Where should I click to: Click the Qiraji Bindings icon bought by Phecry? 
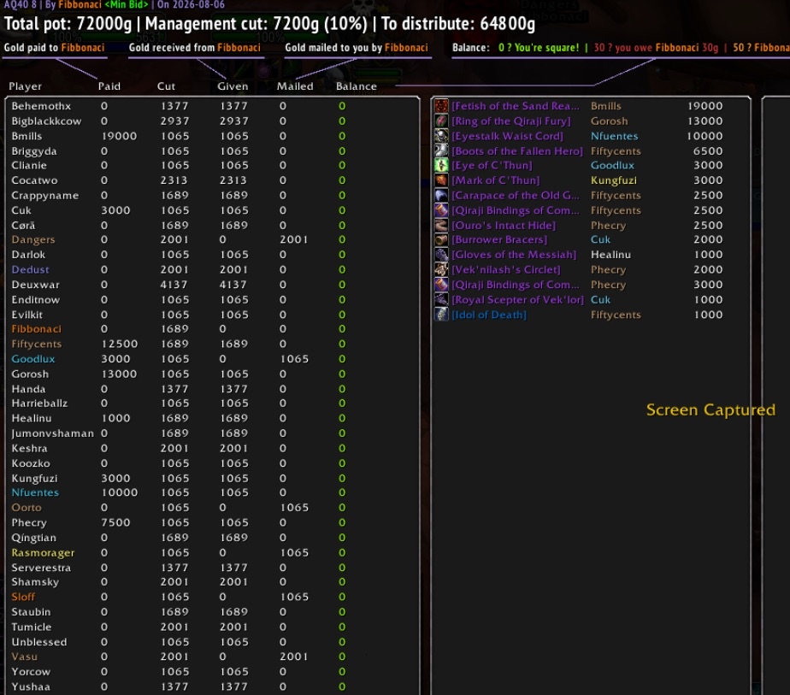[x=441, y=285]
